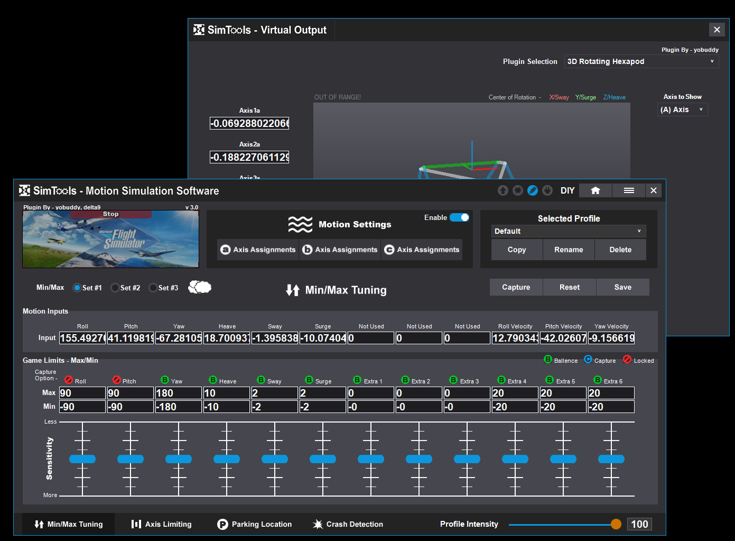This screenshot has height=541, width=735.
Task: Open Plugin Selection dropdown in Virtual Output
Action: (641, 61)
